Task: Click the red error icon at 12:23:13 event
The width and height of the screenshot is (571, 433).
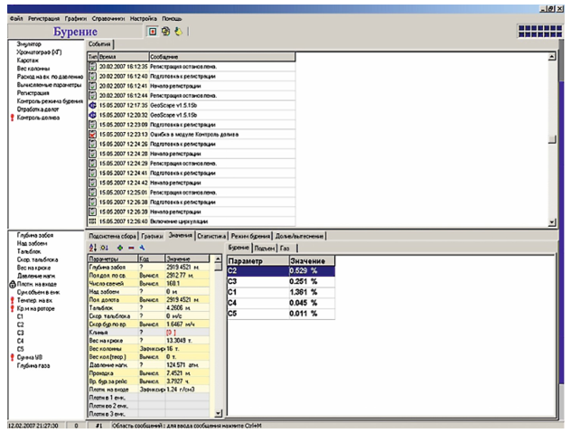Action: pos(92,135)
